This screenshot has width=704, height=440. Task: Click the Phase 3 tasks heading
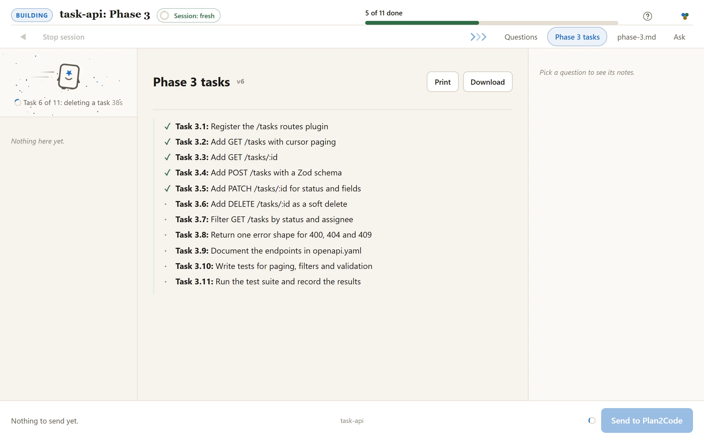(x=191, y=82)
